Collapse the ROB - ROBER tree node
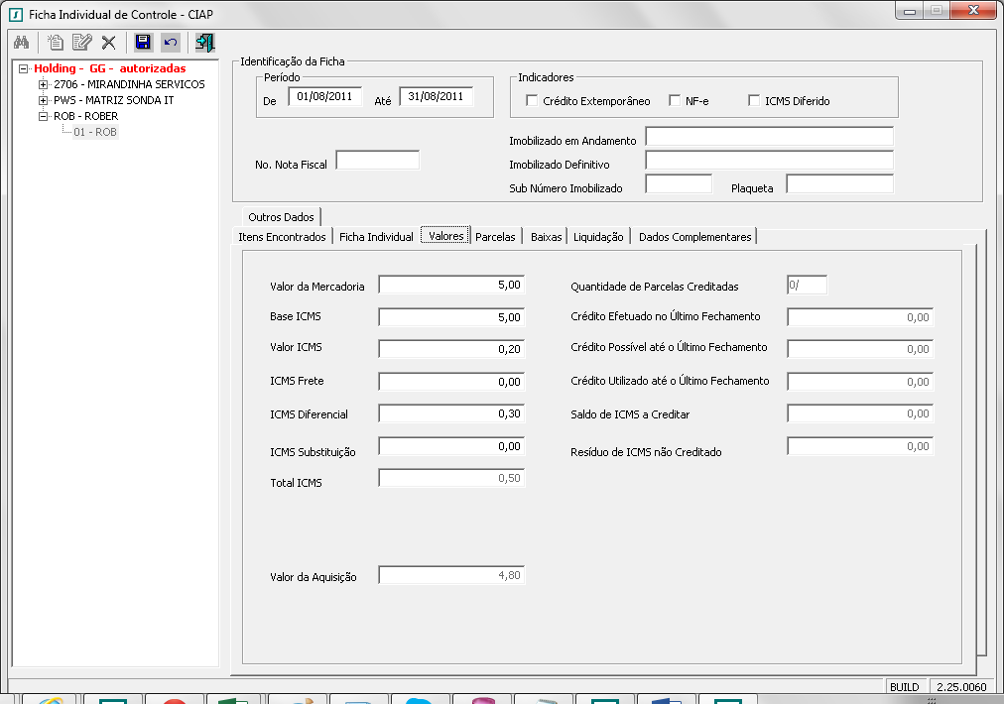Image resolution: width=1004 pixels, height=704 pixels. coord(43,117)
